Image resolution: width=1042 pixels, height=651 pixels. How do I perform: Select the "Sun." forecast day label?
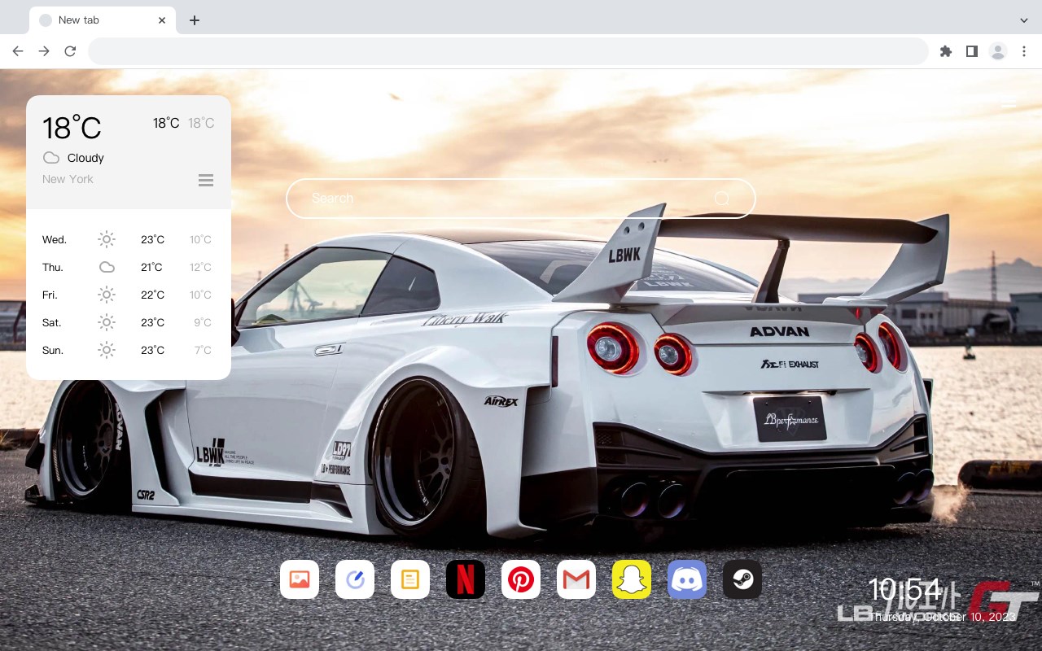(x=53, y=350)
